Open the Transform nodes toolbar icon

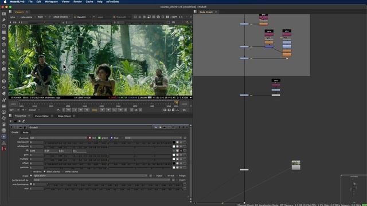(4, 63)
